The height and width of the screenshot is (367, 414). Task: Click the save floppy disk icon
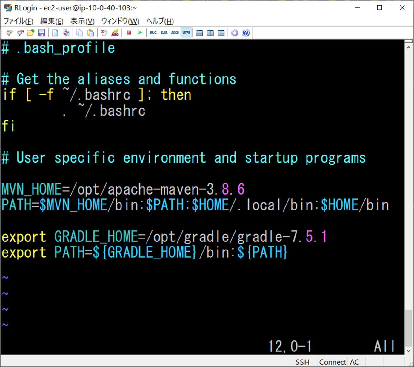41,33
